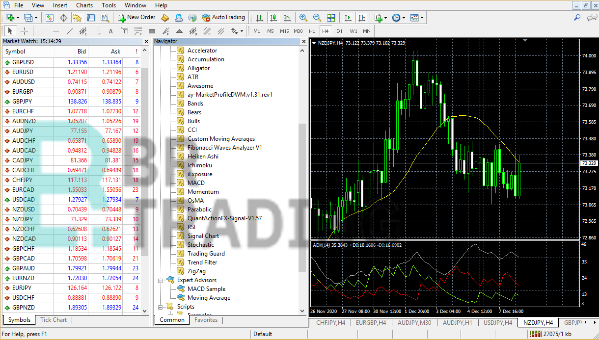
Task: Click the New Order button
Action: 136,17
